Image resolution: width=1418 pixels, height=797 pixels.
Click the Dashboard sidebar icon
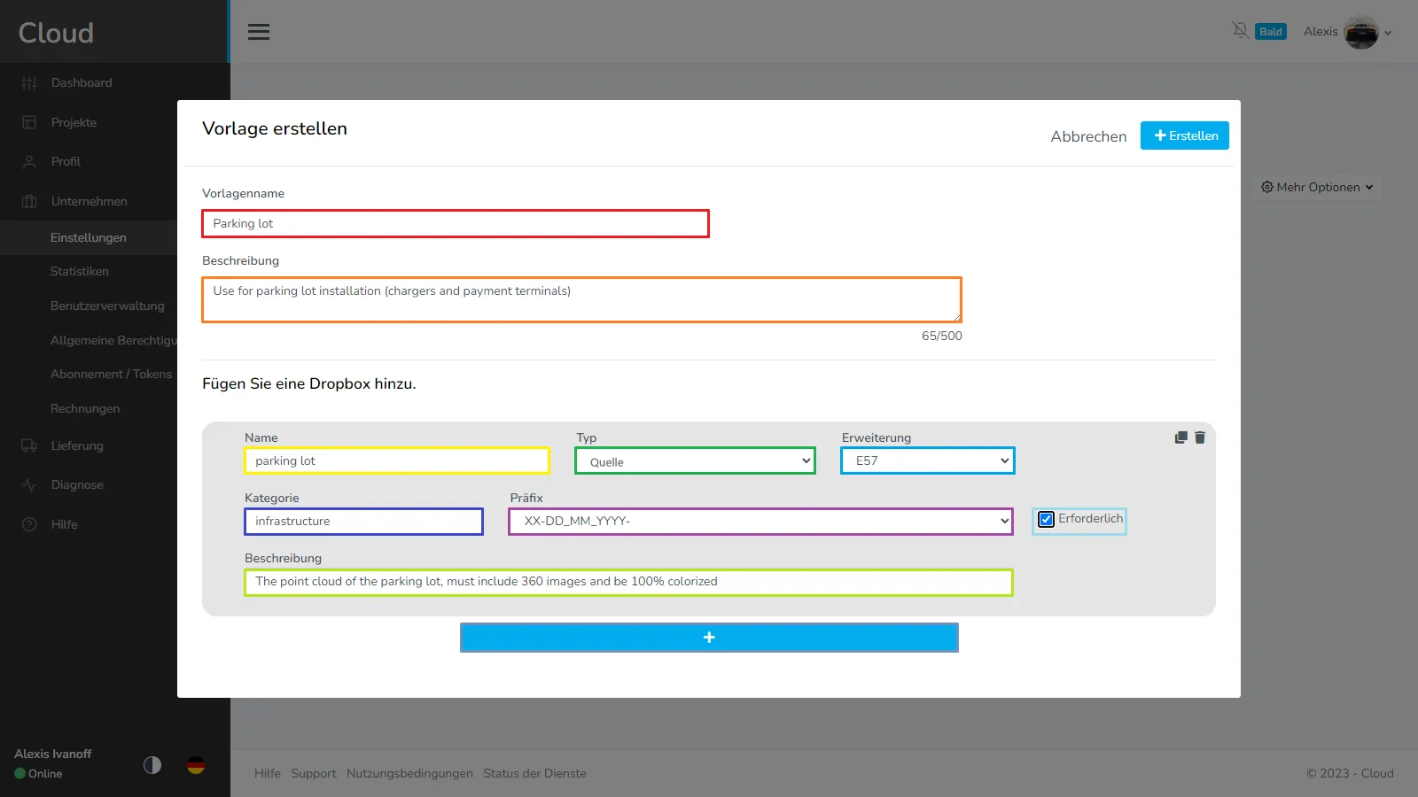(29, 82)
